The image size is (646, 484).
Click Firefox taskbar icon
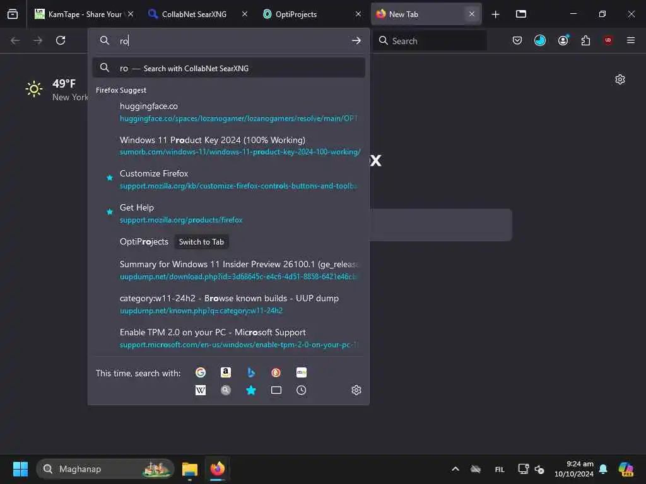pos(218,469)
